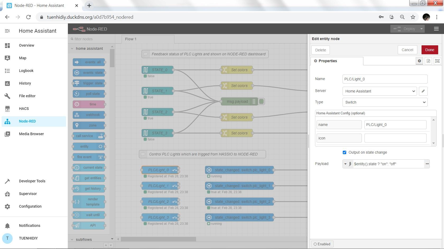This screenshot has height=249, width=444.
Task: Toggle the Enabled node state button
Action: coord(322,244)
